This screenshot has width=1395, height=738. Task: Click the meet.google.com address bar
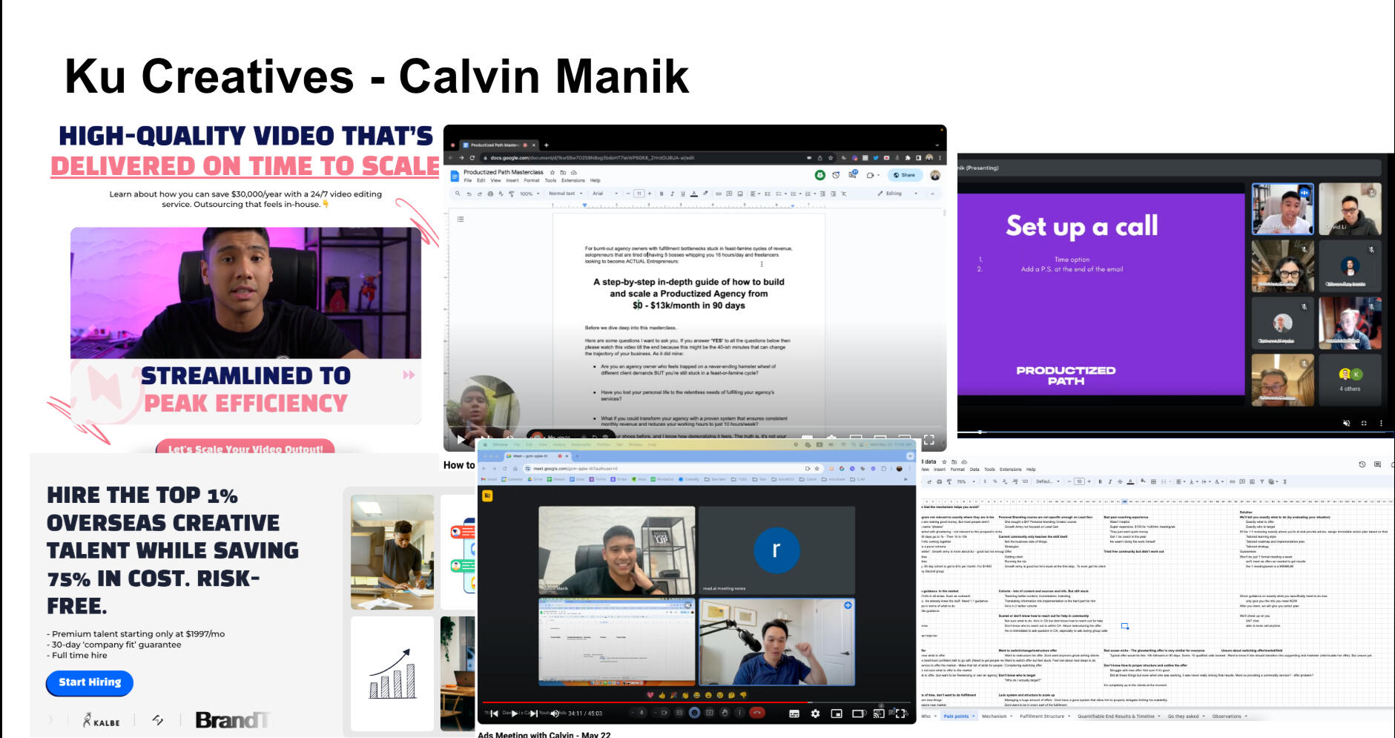click(664, 469)
